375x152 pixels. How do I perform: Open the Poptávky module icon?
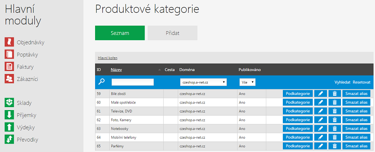pos(9,54)
